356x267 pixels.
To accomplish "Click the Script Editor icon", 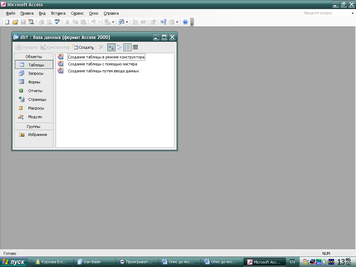I will 143,22.
